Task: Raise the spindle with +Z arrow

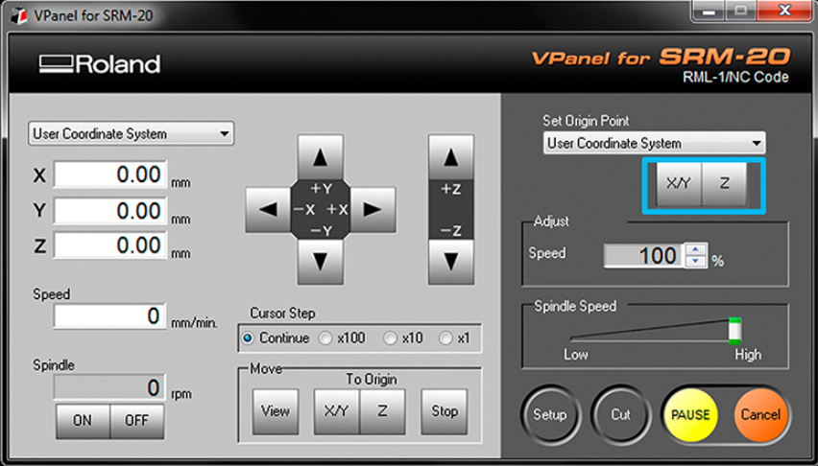Action: click(x=451, y=157)
